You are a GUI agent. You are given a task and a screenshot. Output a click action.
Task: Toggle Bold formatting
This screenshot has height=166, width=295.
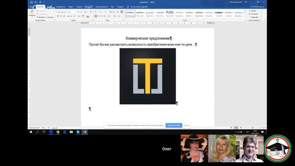(x=58, y=17)
